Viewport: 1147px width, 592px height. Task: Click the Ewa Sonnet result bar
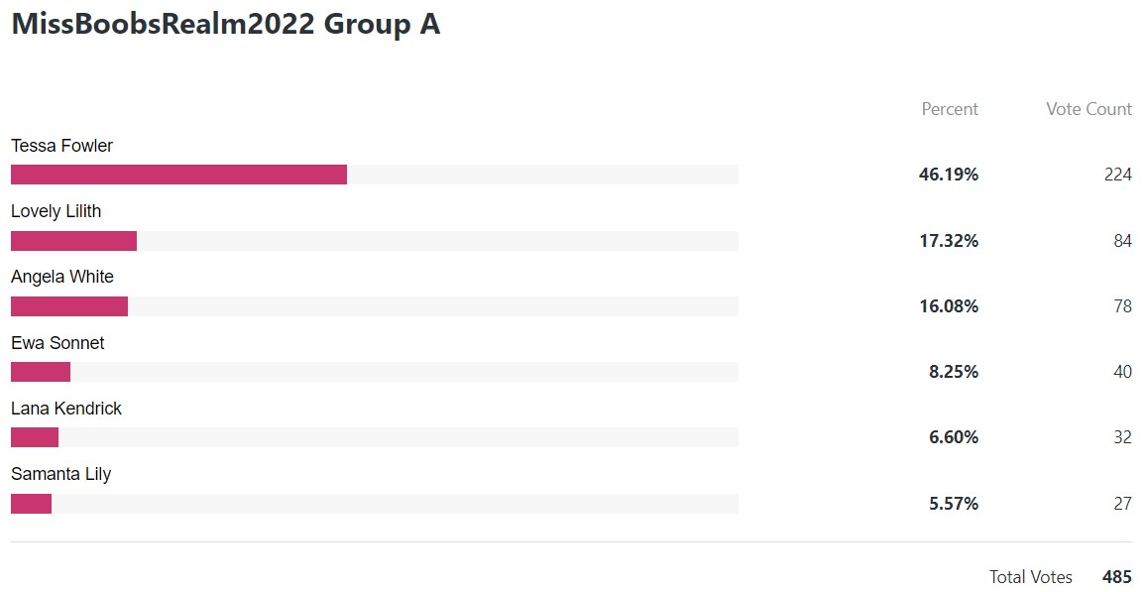click(x=375, y=372)
